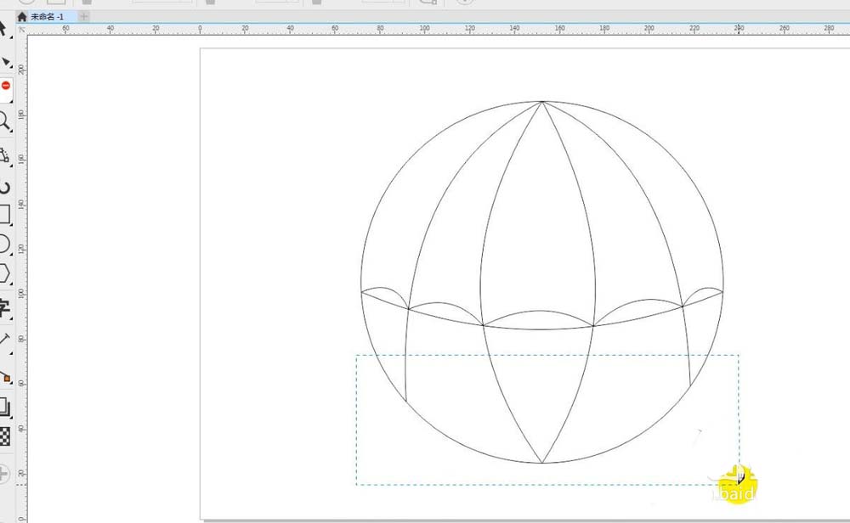Select the Drop Shadow tool
The image size is (850, 523).
(4, 407)
